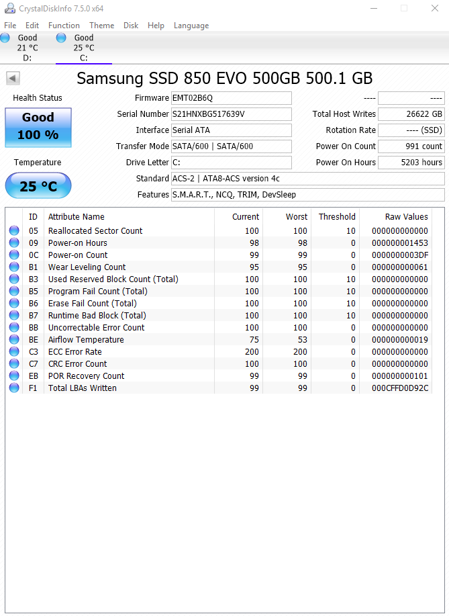
Task: Click status orb for Total LBAs Written
Action: point(14,388)
